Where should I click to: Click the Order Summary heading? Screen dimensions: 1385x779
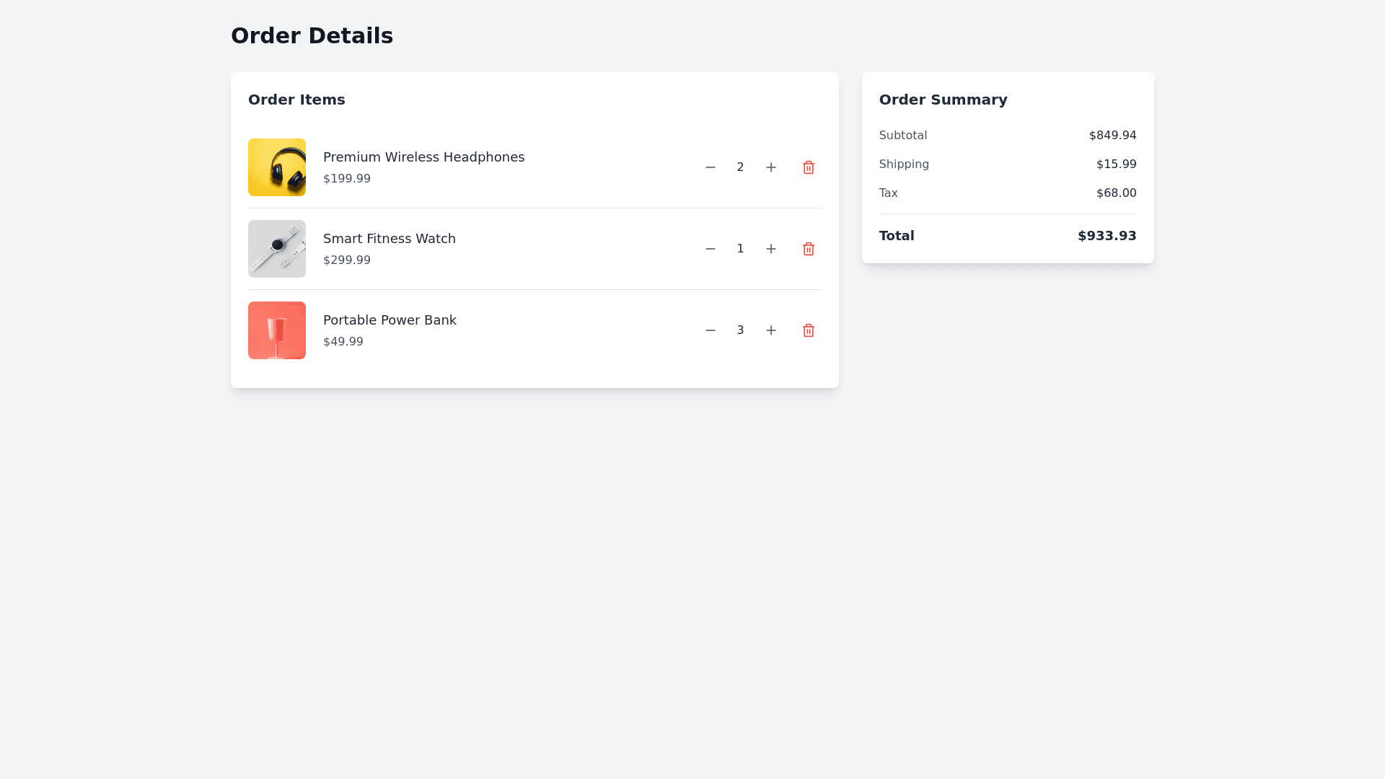point(943,100)
